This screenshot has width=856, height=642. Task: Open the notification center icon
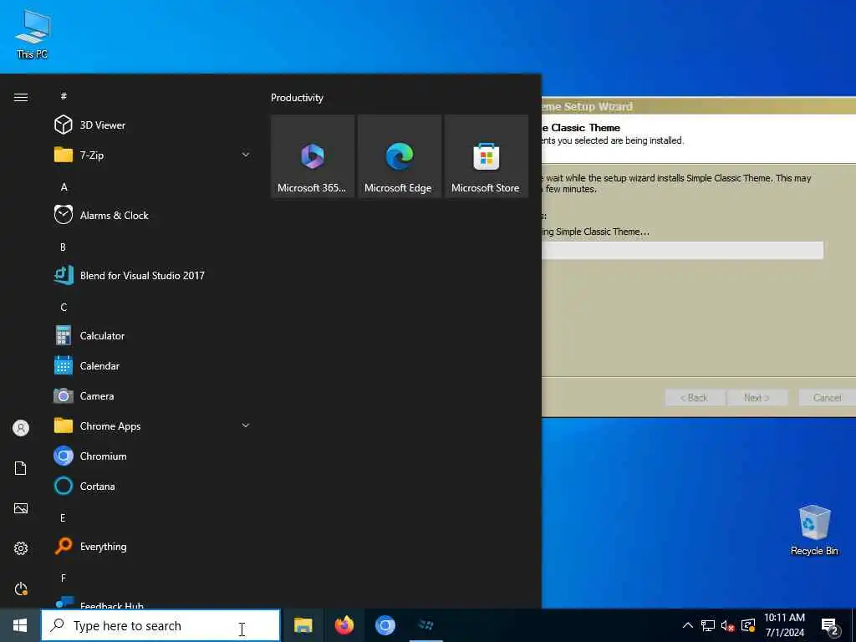(x=830, y=626)
